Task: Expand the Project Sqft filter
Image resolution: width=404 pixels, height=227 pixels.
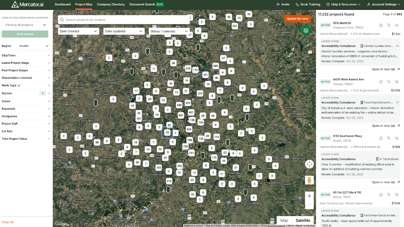Action: point(26,123)
